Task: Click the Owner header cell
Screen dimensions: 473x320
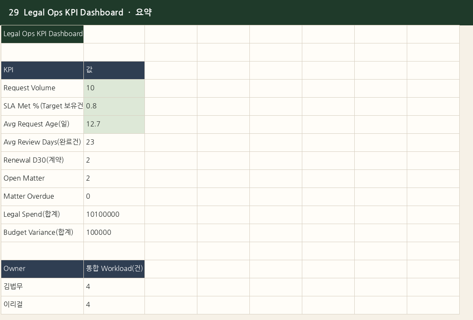Action: pyautogui.click(x=42, y=269)
